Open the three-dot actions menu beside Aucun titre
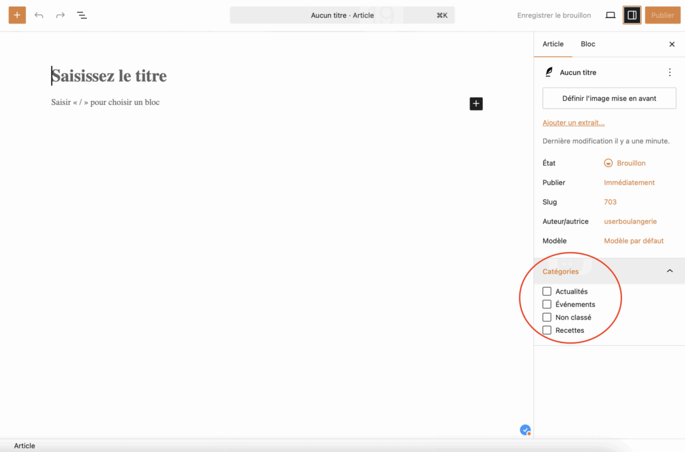The image size is (685, 452). [670, 72]
